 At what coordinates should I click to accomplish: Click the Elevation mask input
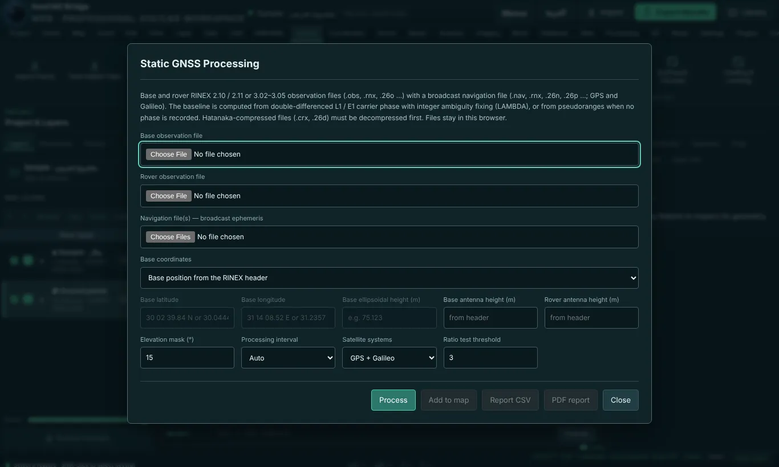coord(187,358)
